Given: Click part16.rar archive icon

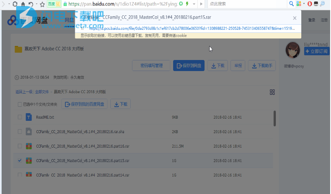Looking at the screenshot, I should pos(29,146).
